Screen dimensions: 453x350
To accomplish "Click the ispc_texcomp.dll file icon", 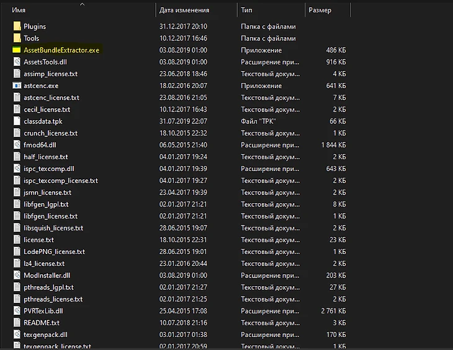I will pos(17,168).
